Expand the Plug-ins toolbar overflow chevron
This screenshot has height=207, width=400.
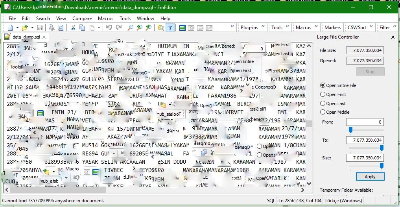point(264,26)
